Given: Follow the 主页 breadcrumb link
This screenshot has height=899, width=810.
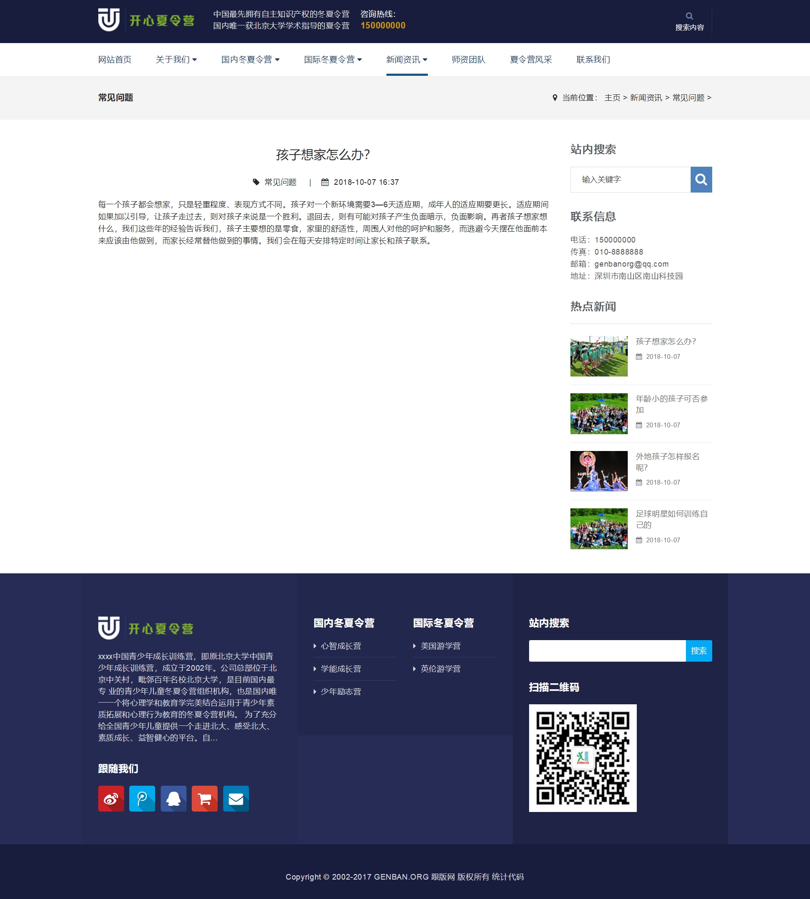Looking at the screenshot, I should point(612,97).
